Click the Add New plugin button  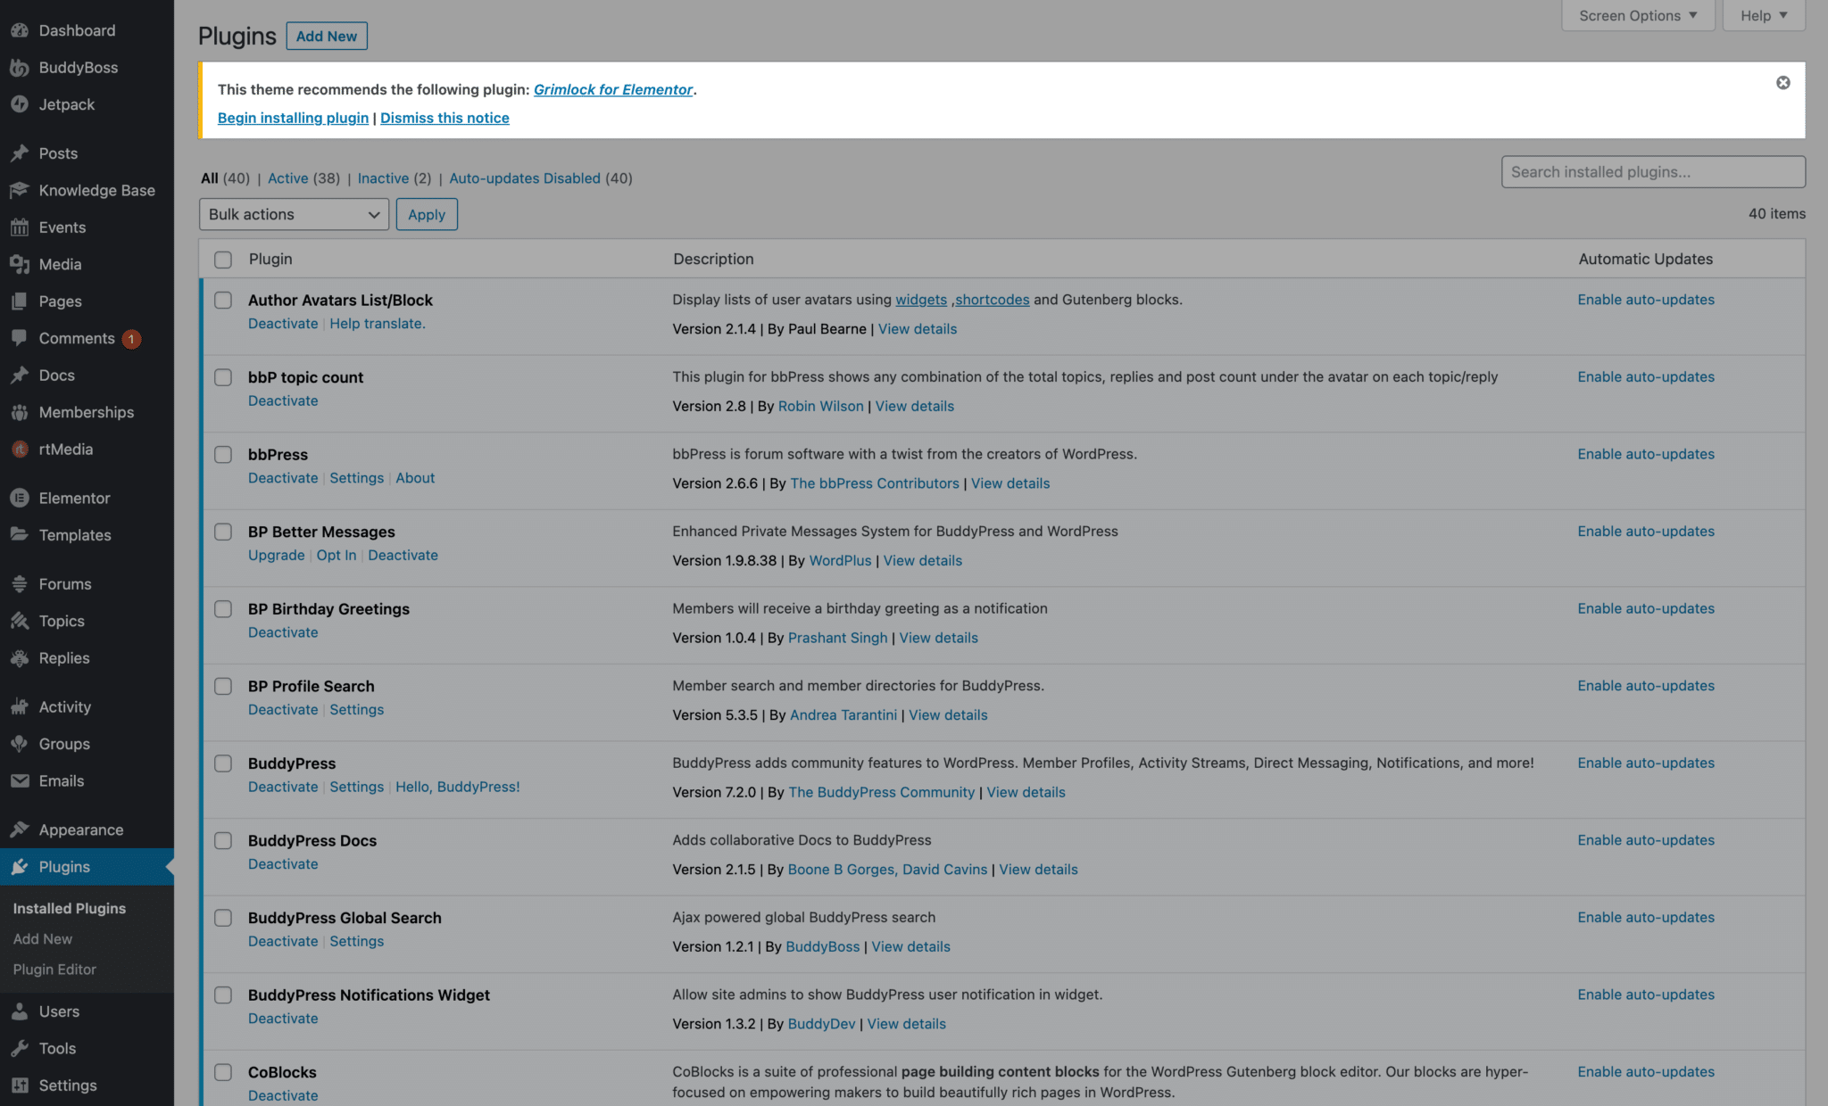tap(327, 36)
